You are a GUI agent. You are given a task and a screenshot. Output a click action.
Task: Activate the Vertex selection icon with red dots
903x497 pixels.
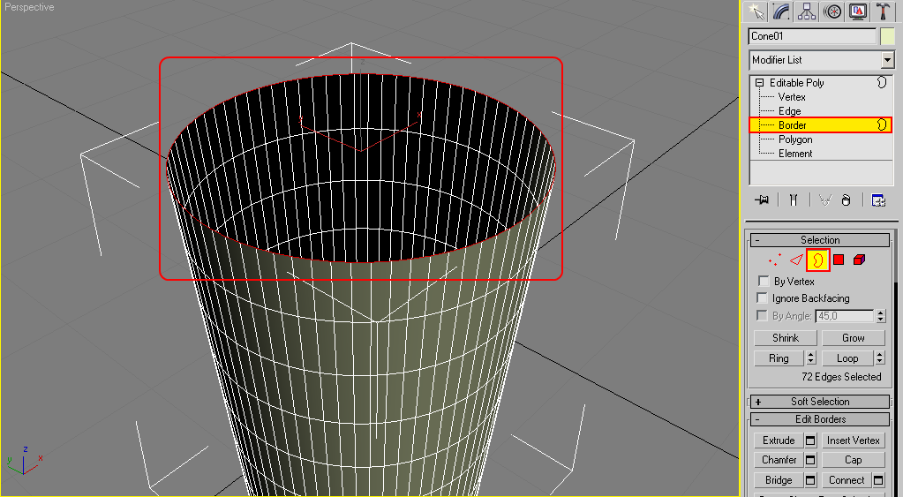coord(775,260)
